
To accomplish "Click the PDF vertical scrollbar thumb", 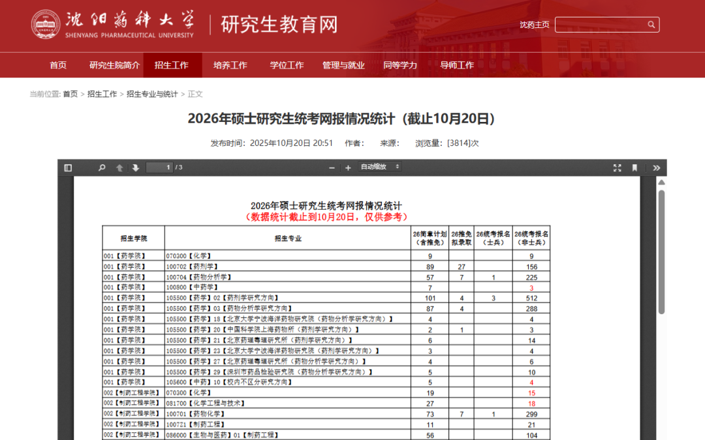I will (661, 251).
